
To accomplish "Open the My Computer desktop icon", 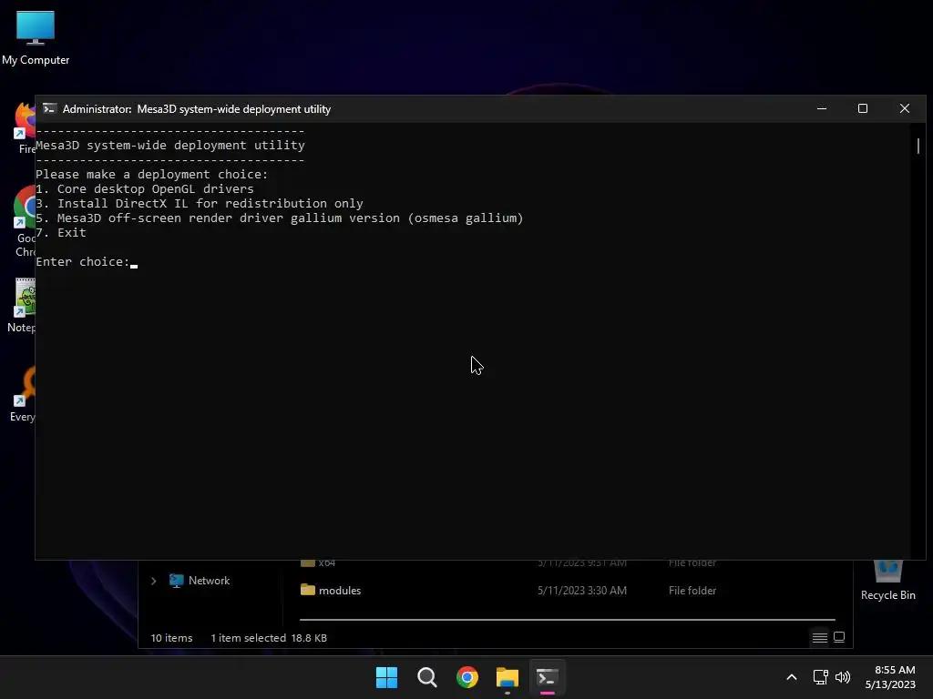I will pyautogui.click(x=36, y=38).
